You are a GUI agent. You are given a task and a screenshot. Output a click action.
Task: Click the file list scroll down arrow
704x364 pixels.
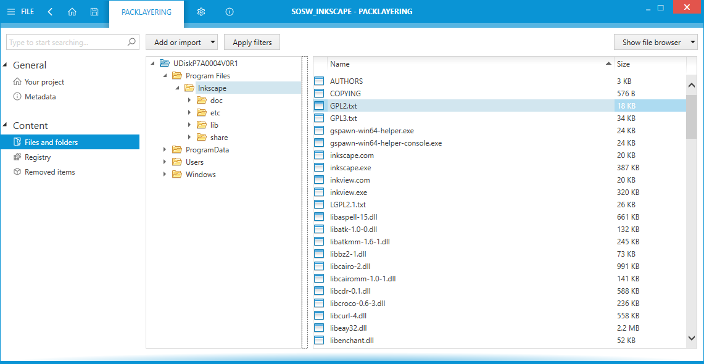[692, 337]
